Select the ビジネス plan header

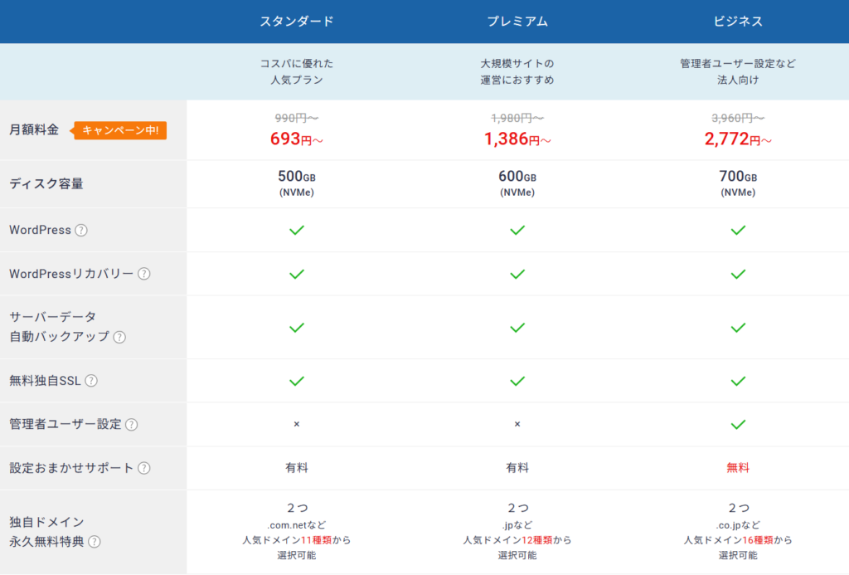pos(738,22)
